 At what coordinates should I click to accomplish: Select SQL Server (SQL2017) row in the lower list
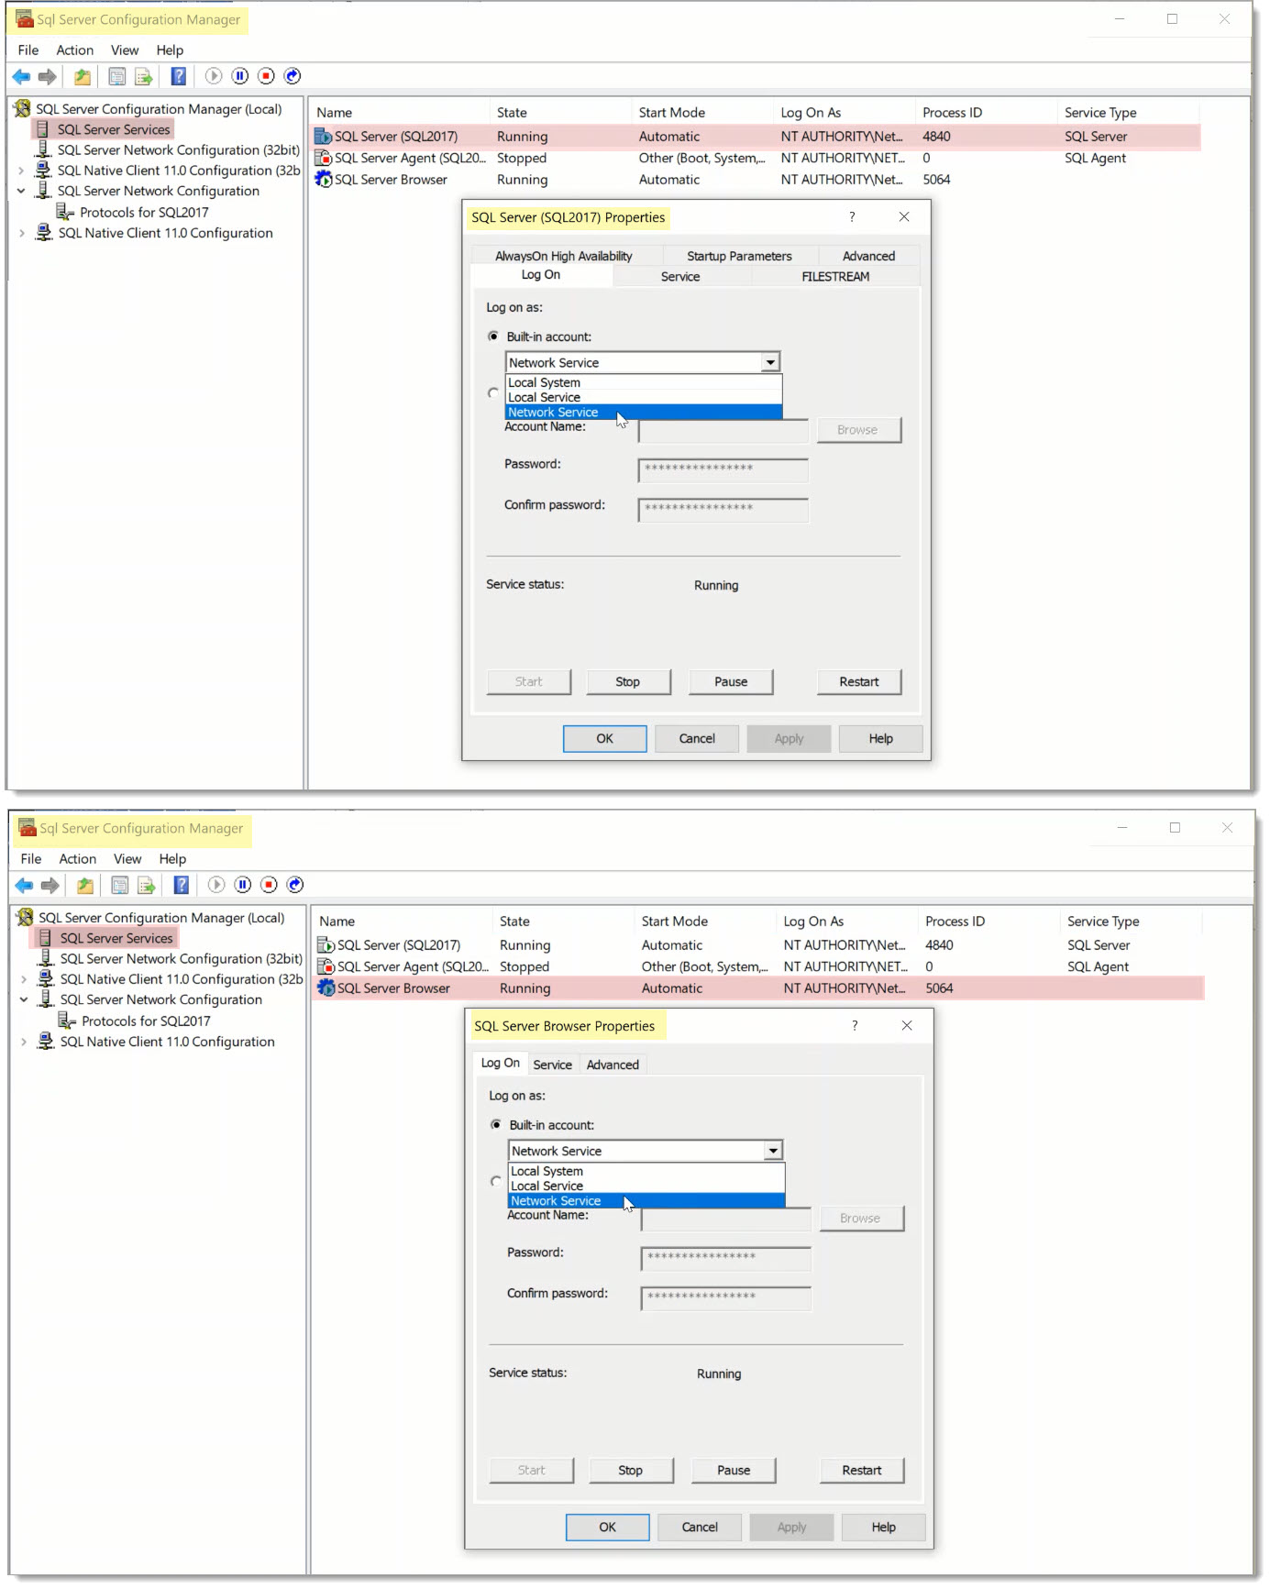pos(759,945)
